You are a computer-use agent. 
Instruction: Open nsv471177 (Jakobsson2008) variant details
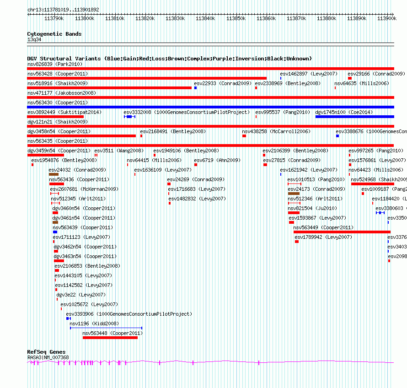(x=62, y=93)
